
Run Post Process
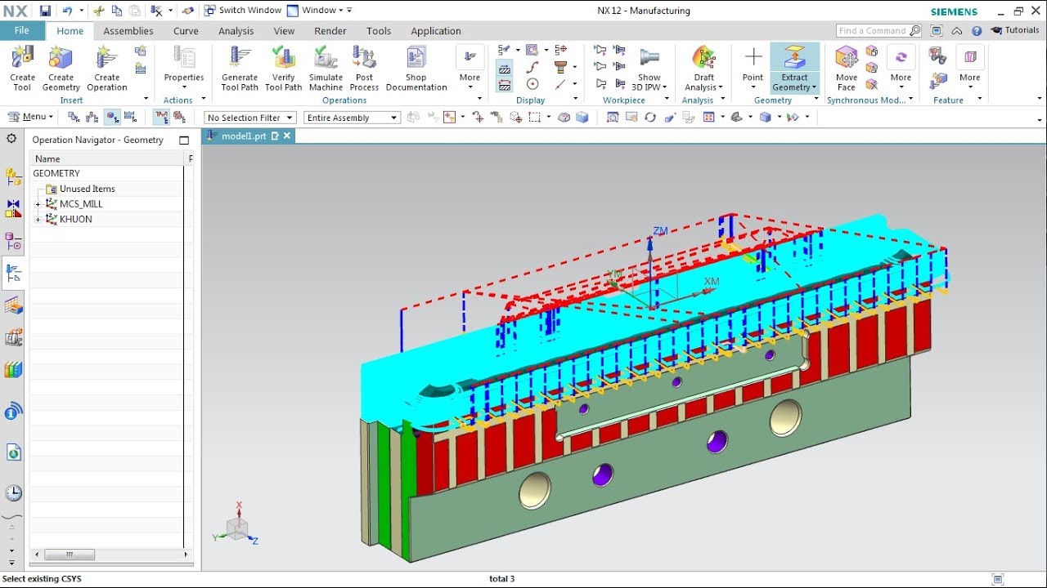tap(364, 69)
